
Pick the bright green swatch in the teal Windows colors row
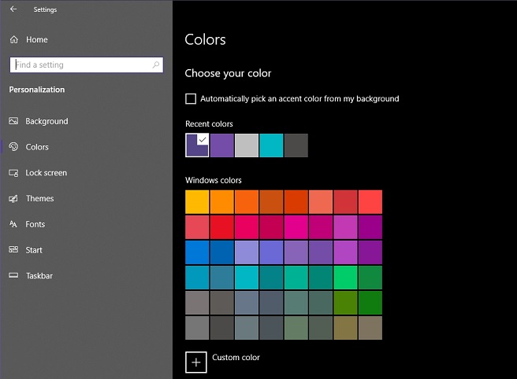[x=345, y=278]
